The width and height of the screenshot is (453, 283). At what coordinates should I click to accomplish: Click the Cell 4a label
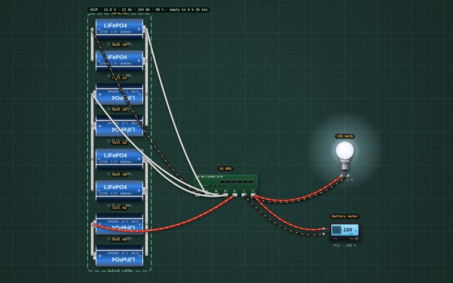point(119,208)
